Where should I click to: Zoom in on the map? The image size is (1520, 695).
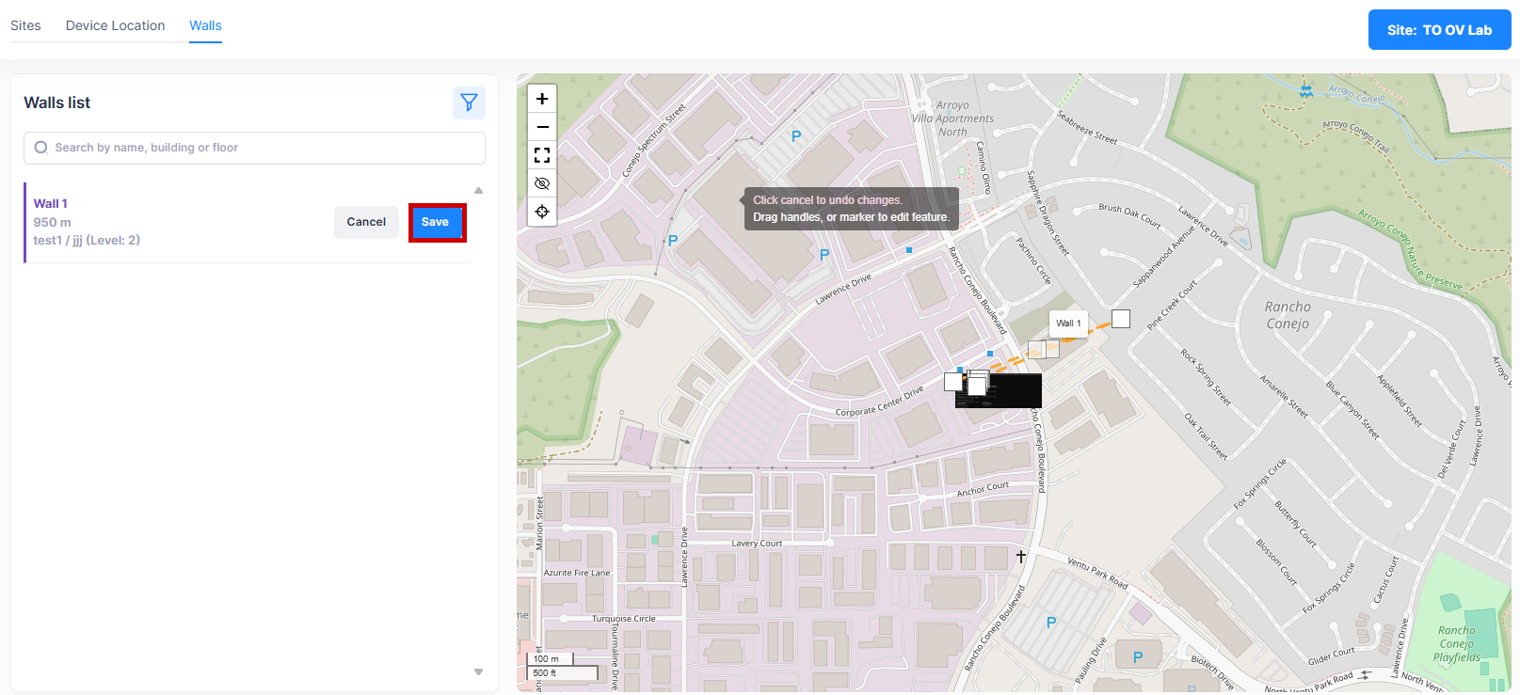point(542,99)
